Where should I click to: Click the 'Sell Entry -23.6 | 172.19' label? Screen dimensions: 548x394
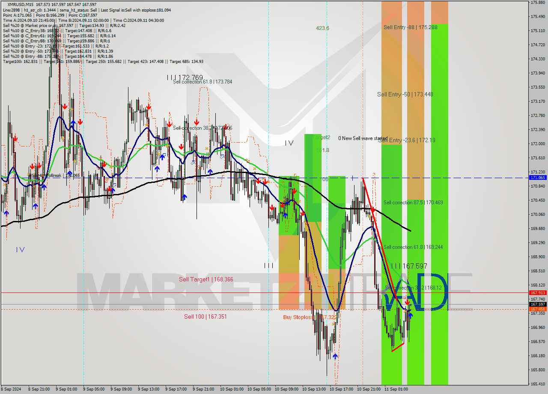coord(407,140)
